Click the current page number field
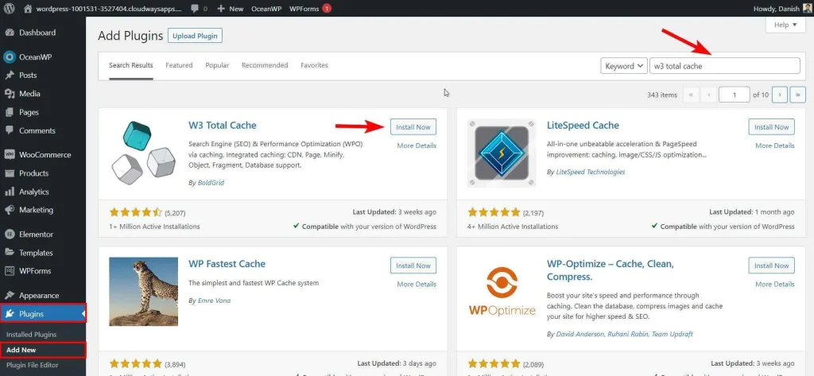This screenshot has height=376, width=814. click(734, 95)
